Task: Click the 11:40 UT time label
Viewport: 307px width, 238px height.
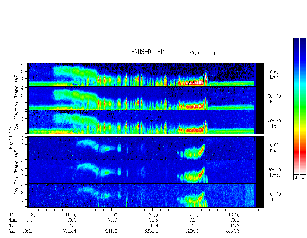Action: 71,215
